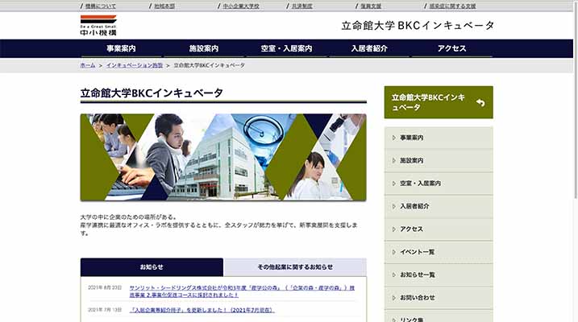This screenshot has width=578, height=322.
Task: Click sidebar イベント一覧 item
Action: (x=438, y=252)
